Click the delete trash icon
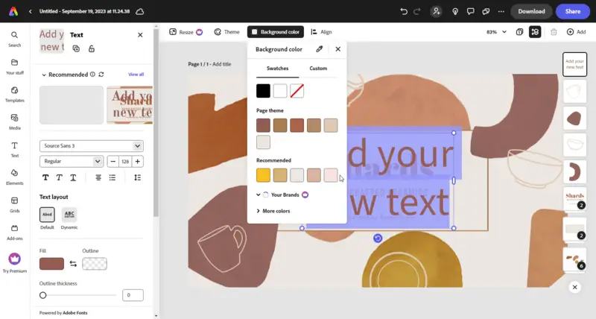 click(x=554, y=32)
